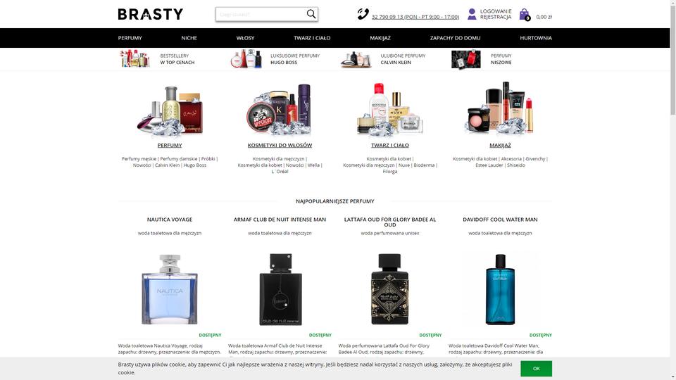Click the Logowanie link
Screen dimensions: 676x380
click(496, 11)
